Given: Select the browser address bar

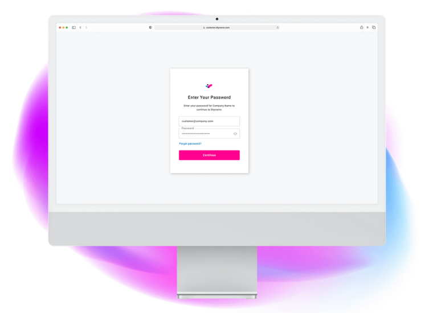Looking at the screenshot, I should (217, 27).
